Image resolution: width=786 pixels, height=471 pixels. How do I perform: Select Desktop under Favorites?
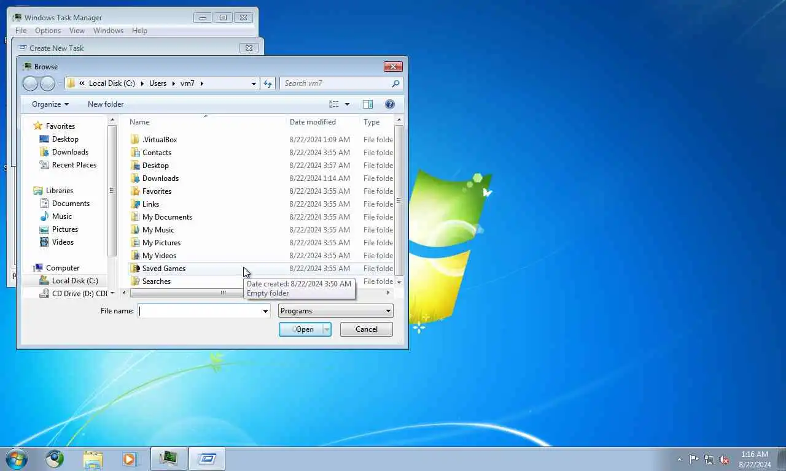65,139
